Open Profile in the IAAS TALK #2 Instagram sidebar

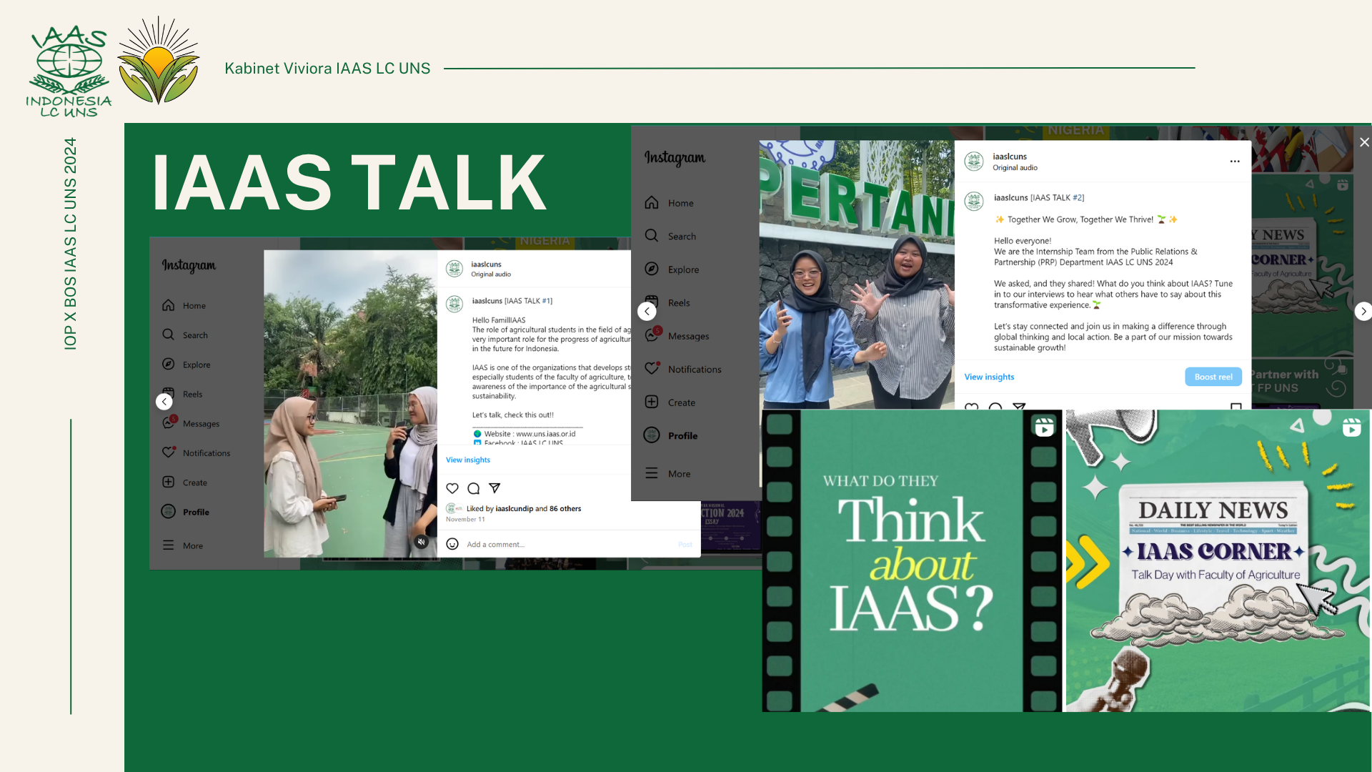[671, 435]
